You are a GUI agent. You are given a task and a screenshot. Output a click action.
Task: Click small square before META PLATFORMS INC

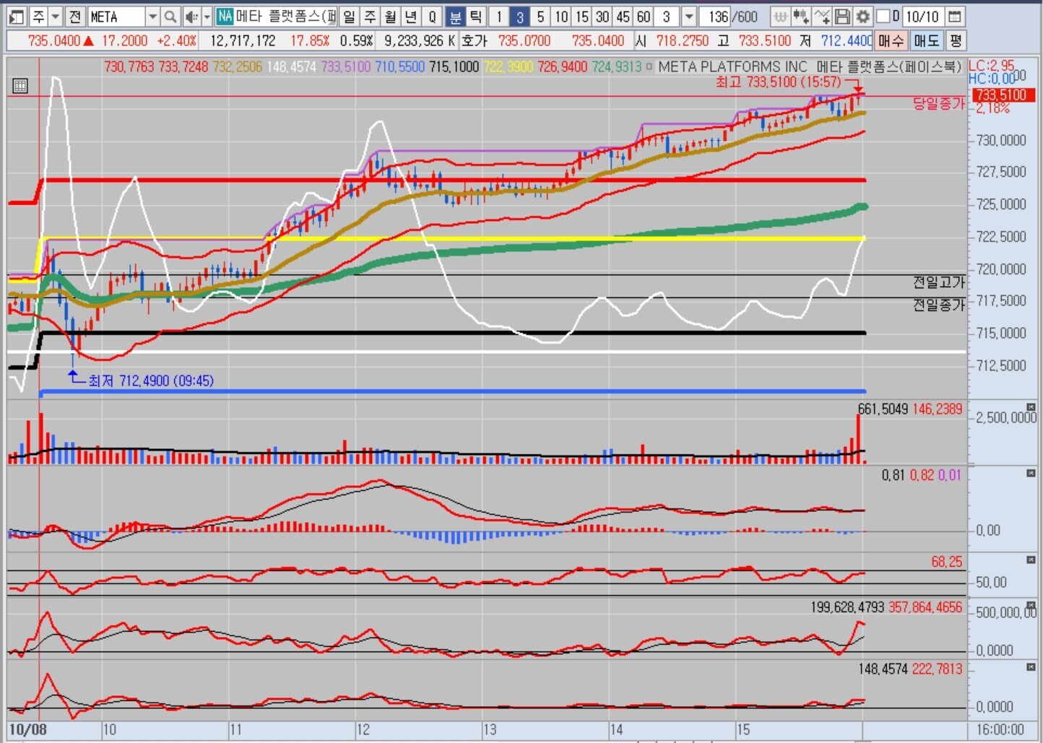(x=649, y=66)
